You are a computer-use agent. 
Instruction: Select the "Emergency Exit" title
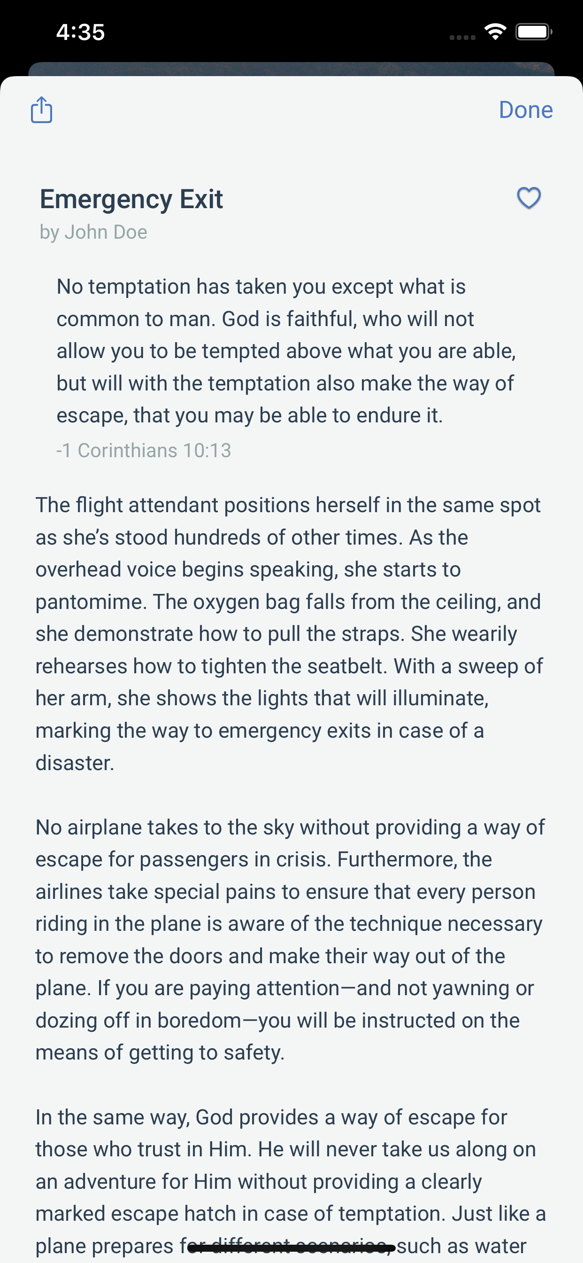pyautogui.click(x=131, y=199)
